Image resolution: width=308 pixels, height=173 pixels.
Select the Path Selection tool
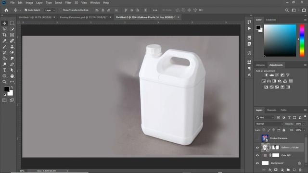(12, 70)
